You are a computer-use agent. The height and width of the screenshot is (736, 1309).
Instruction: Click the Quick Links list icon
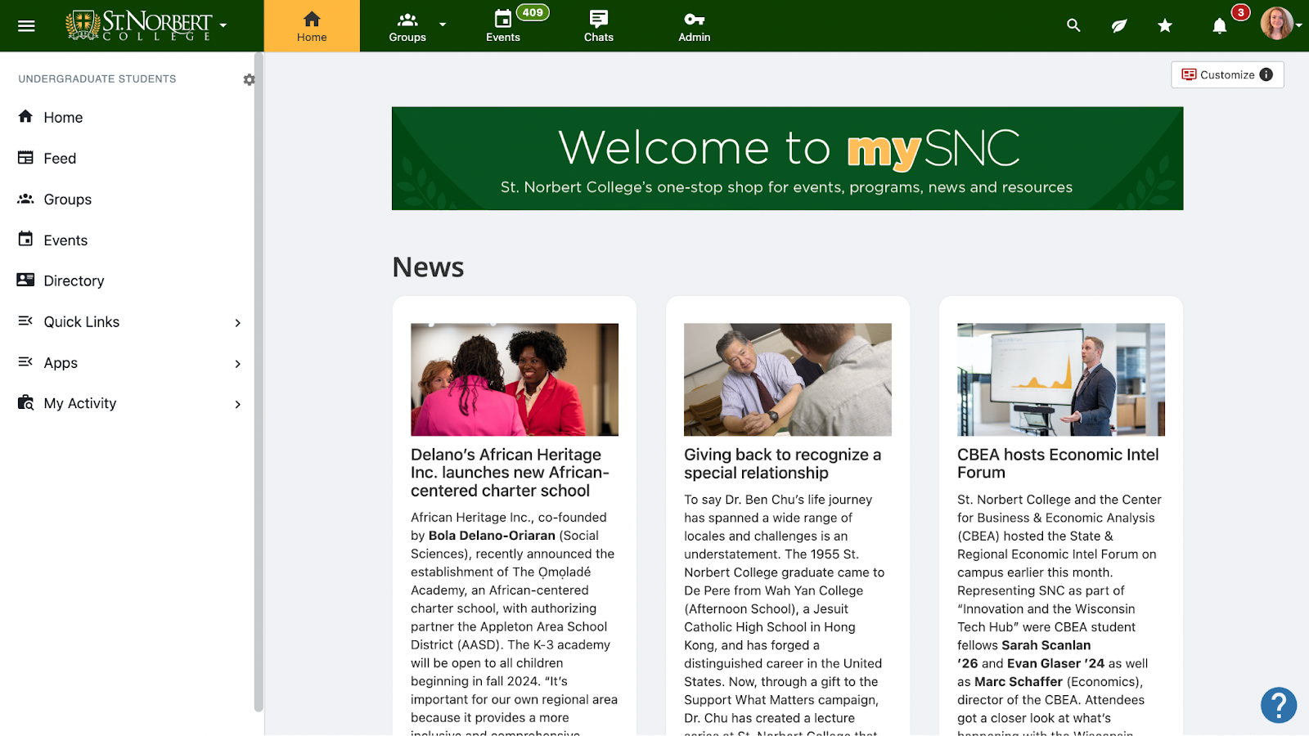tap(25, 321)
